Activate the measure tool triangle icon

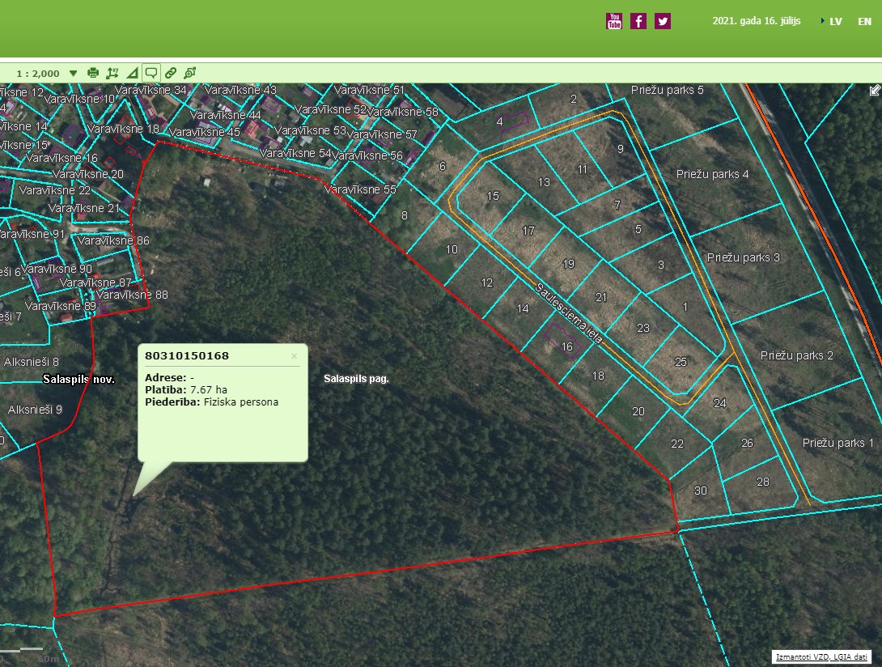point(133,73)
